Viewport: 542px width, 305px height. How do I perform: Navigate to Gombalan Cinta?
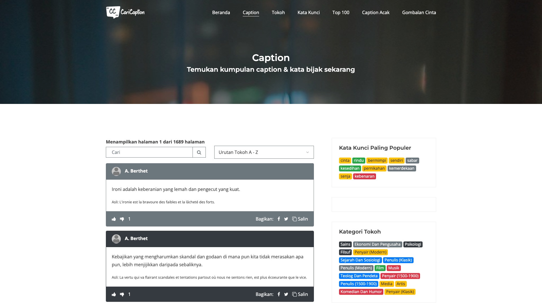419,12
